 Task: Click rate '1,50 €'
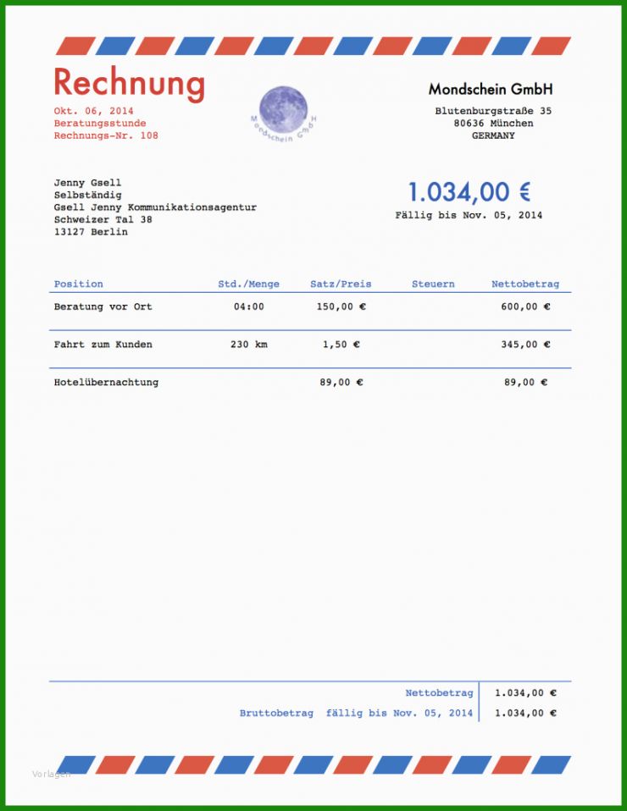click(x=341, y=345)
